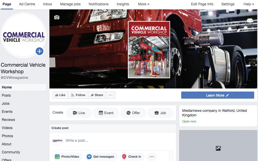Screen dimensions: 258x161
Task: Switch to the Page tab
Action: [7, 4]
